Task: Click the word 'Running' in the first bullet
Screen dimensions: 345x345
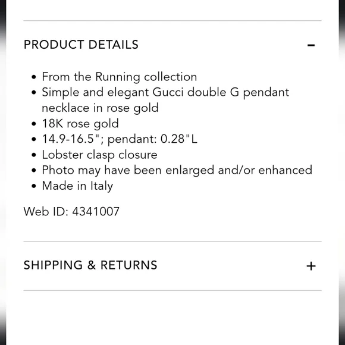Action: [x=118, y=77]
